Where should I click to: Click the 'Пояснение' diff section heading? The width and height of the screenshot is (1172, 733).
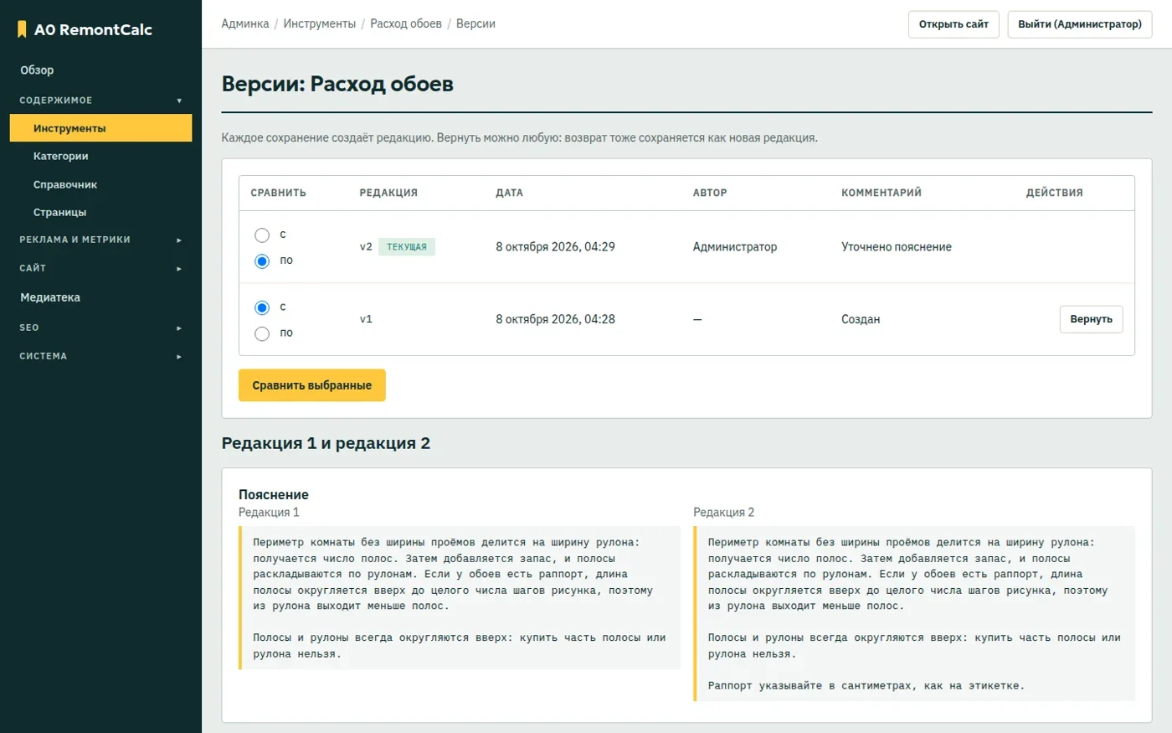pyautogui.click(x=274, y=494)
